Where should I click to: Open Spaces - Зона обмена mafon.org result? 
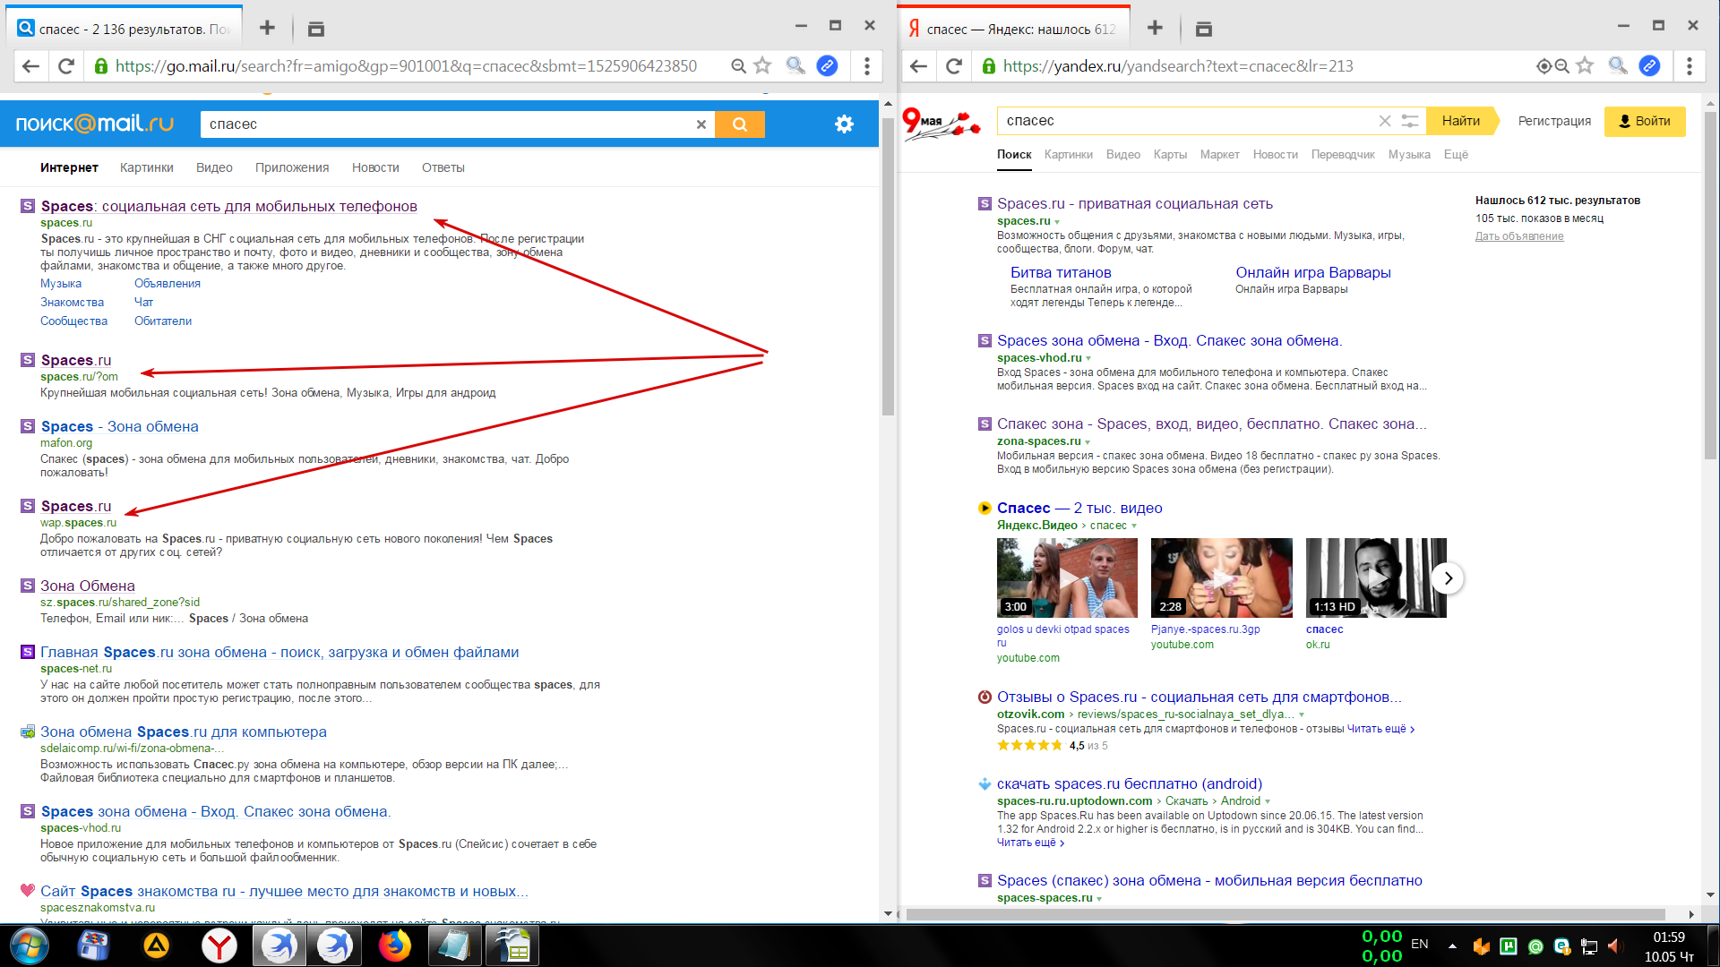coord(120,427)
